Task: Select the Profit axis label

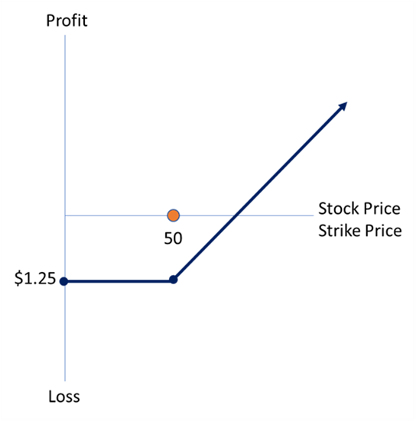Action: point(67,21)
